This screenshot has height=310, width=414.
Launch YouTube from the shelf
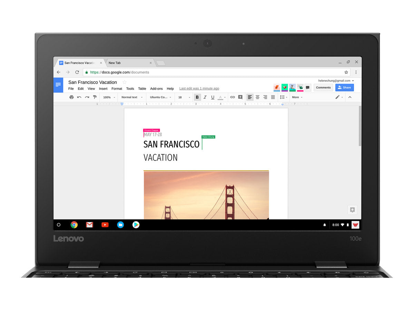pyautogui.click(x=105, y=225)
